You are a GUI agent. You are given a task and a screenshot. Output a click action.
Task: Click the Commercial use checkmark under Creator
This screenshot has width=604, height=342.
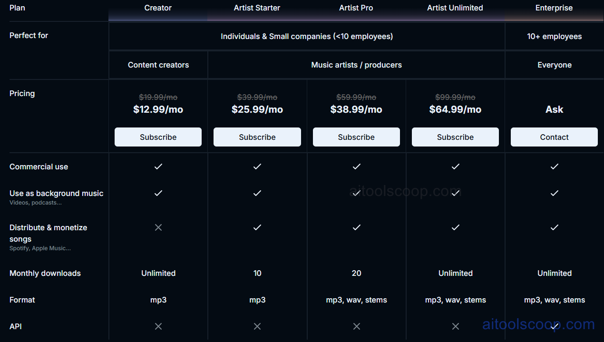point(158,166)
